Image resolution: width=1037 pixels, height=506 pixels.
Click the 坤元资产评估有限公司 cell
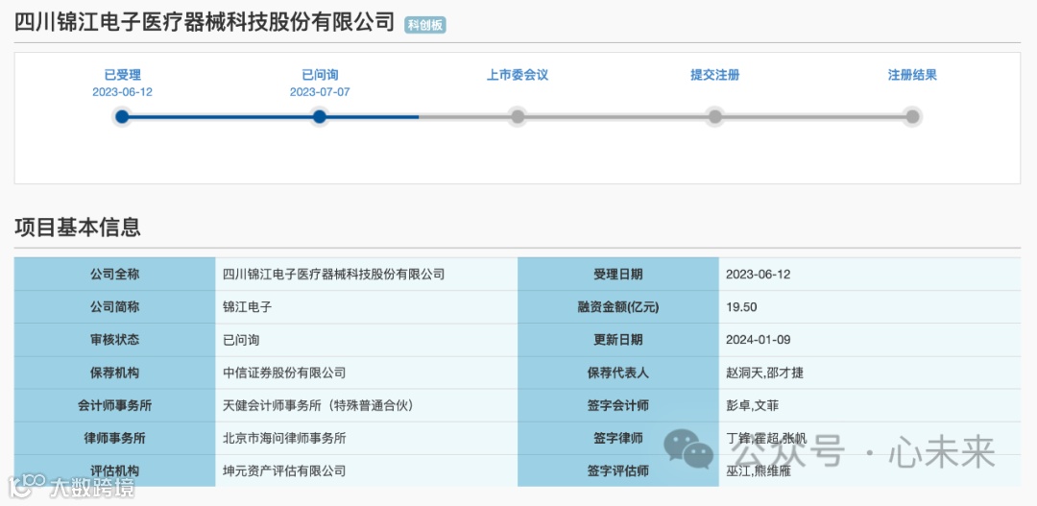367,470
